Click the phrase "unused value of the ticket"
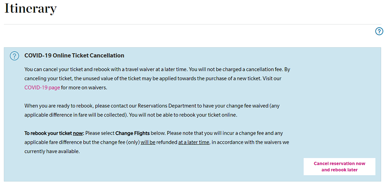The image size is (386, 185). click(x=106, y=79)
